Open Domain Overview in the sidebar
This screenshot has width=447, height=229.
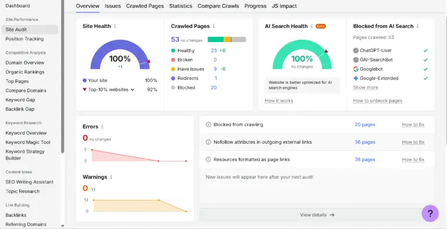pyautogui.click(x=25, y=62)
